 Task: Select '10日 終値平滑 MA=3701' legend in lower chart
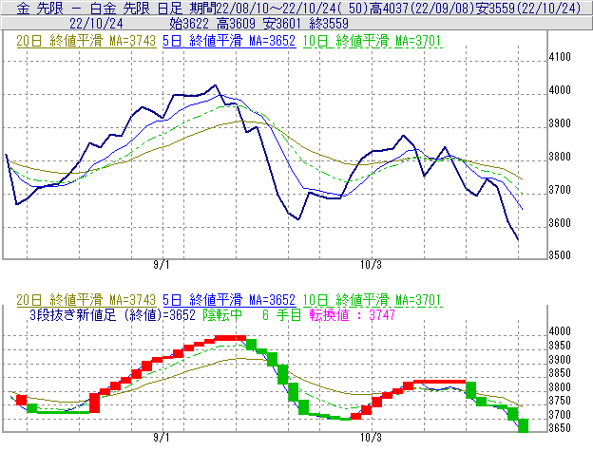(x=373, y=300)
